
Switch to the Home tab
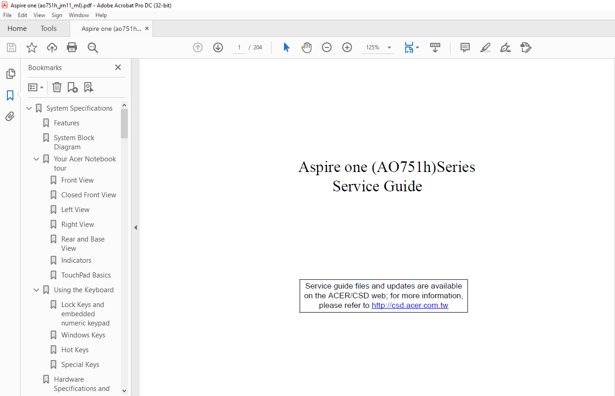[17, 29]
